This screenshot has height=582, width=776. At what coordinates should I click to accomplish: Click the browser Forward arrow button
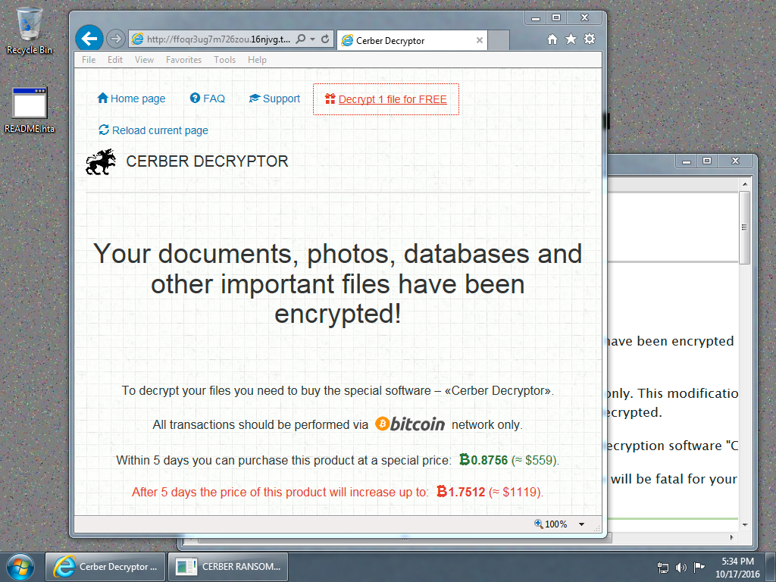(x=115, y=39)
